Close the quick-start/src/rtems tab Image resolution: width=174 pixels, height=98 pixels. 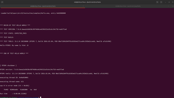pyautogui.click(x=83, y=6)
